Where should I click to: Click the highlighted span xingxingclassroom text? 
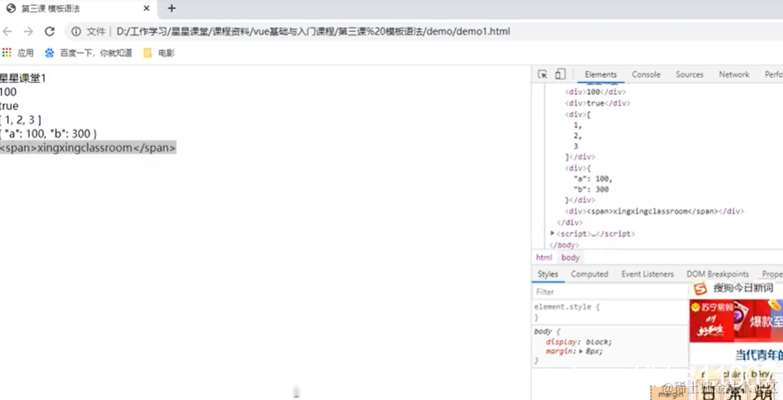pyautogui.click(x=88, y=148)
